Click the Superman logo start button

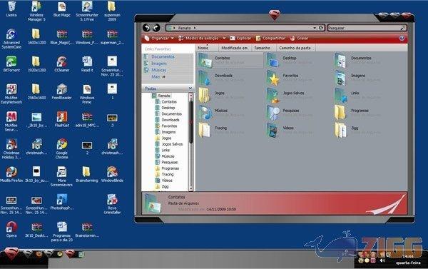tap(11, 254)
